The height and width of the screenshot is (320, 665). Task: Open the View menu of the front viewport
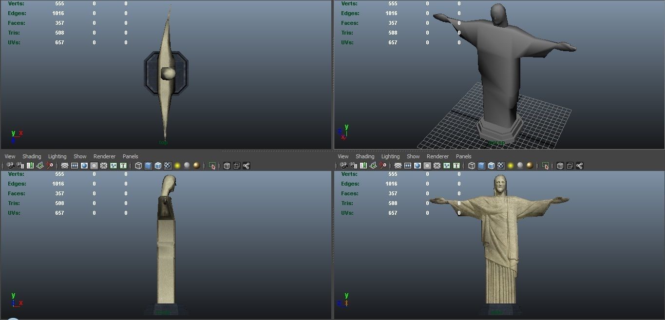click(x=342, y=156)
